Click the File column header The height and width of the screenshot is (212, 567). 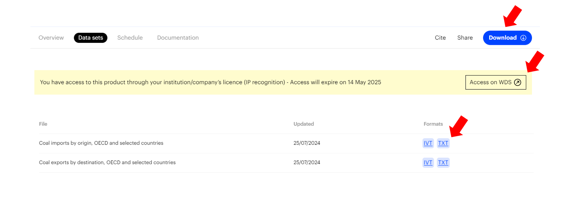coord(43,124)
